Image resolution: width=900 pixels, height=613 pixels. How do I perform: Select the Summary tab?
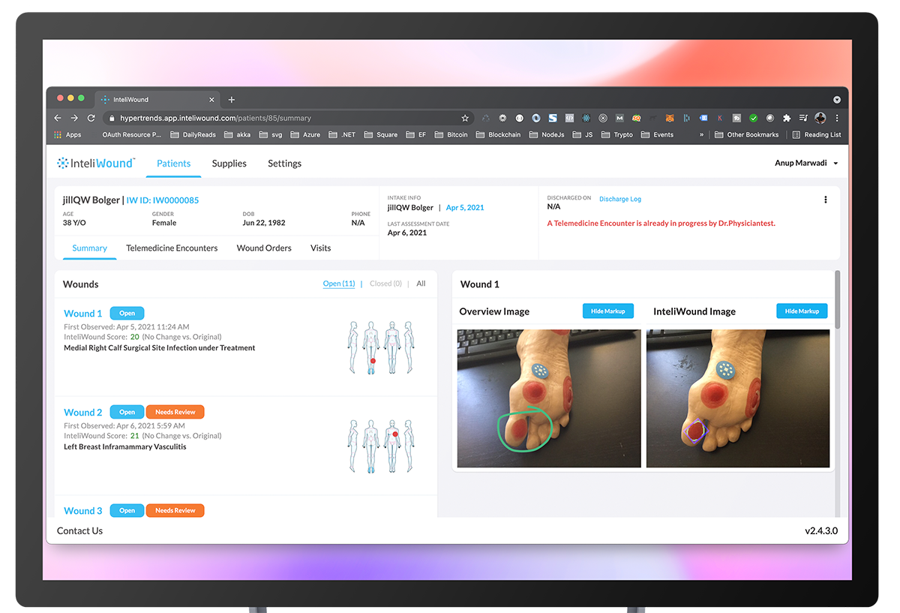pyautogui.click(x=90, y=248)
